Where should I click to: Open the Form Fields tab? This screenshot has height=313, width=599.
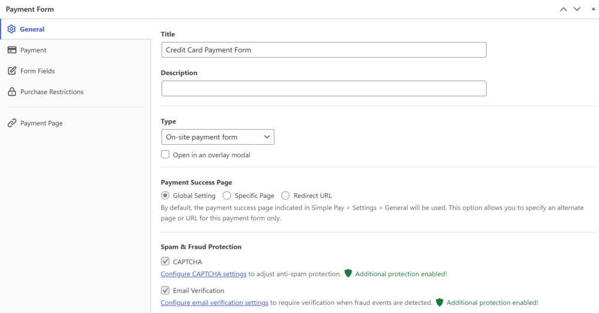37,71
